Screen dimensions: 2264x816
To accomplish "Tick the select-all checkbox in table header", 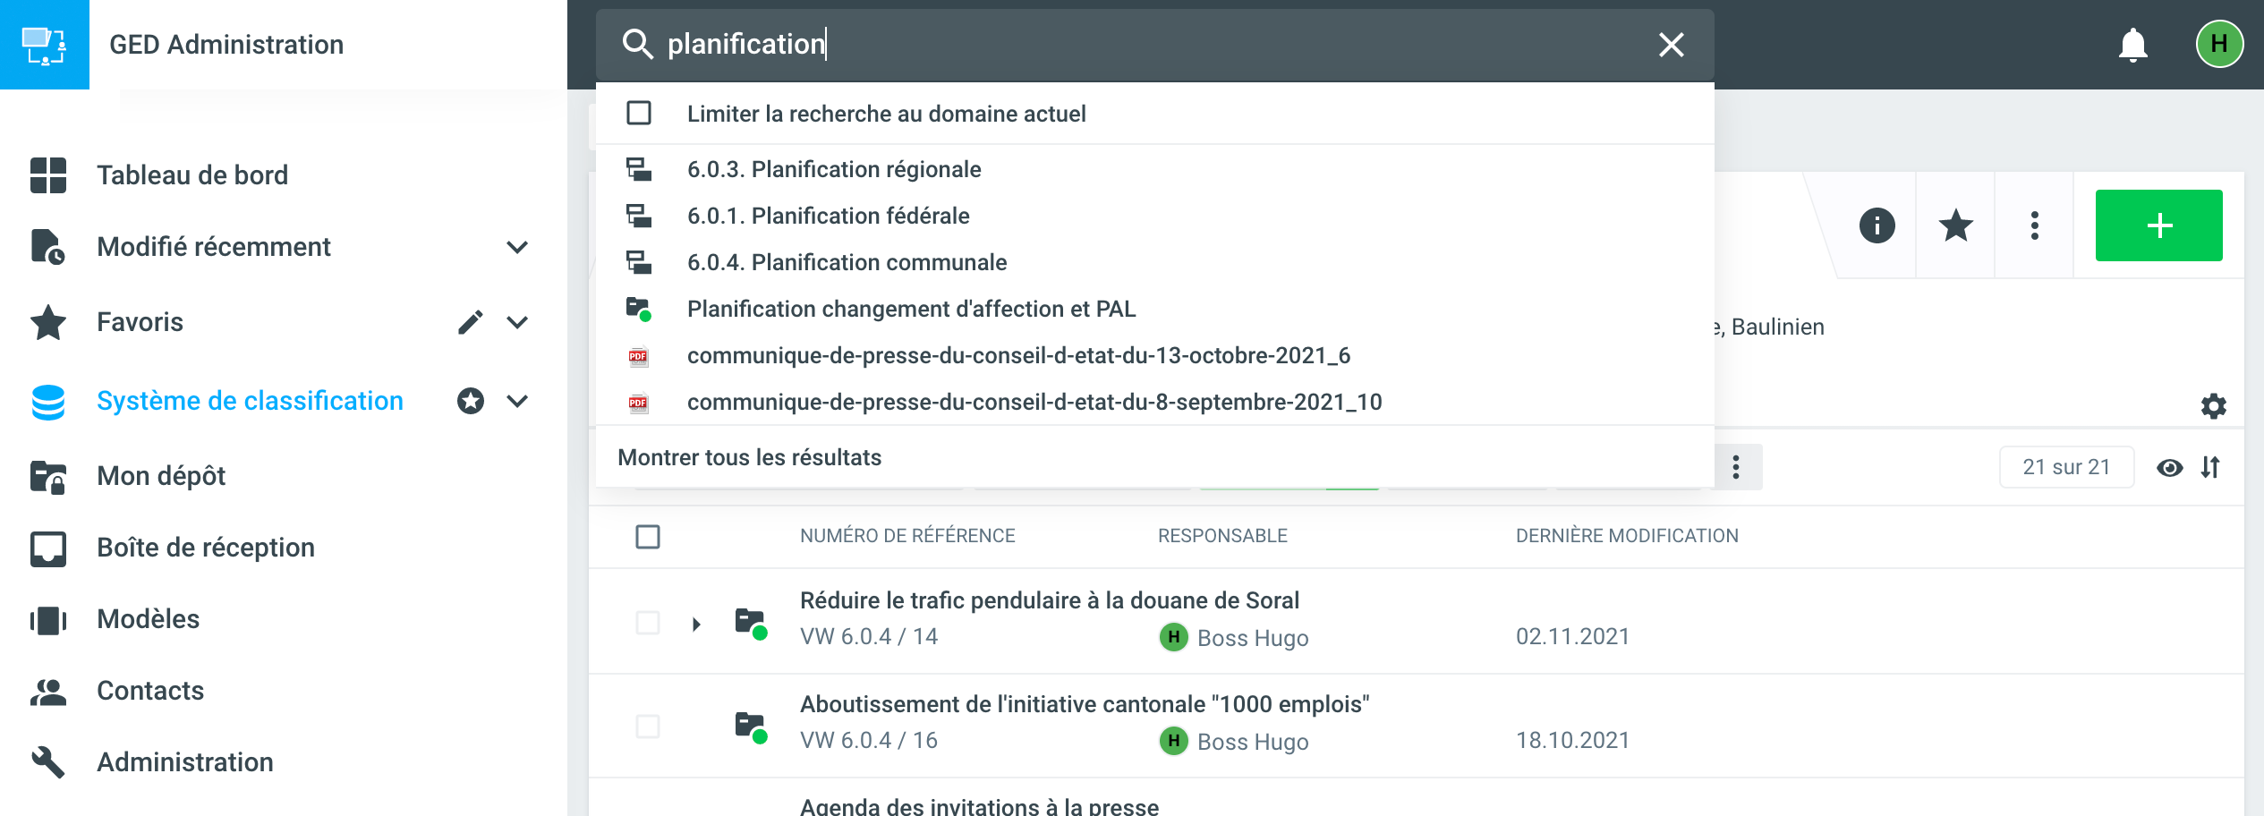I will [648, 537].
